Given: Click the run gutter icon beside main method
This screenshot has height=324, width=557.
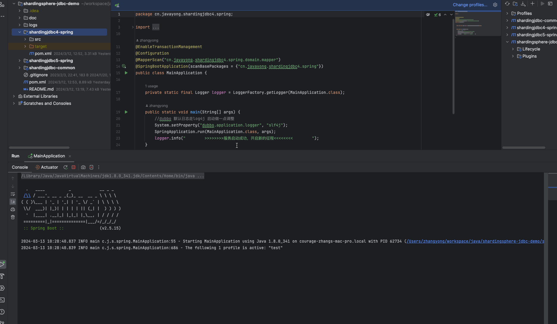Looking at the screenshot, I should 126,112.
